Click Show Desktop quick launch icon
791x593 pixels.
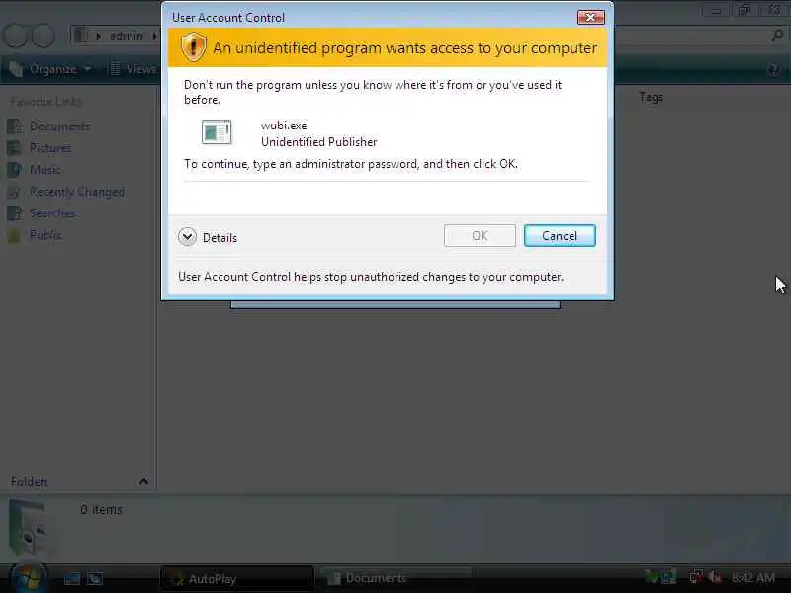click(71, 578)
